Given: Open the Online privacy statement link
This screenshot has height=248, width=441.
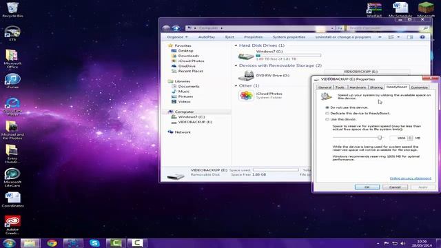Looking at the screenshot, I should [x=411, y=178].
